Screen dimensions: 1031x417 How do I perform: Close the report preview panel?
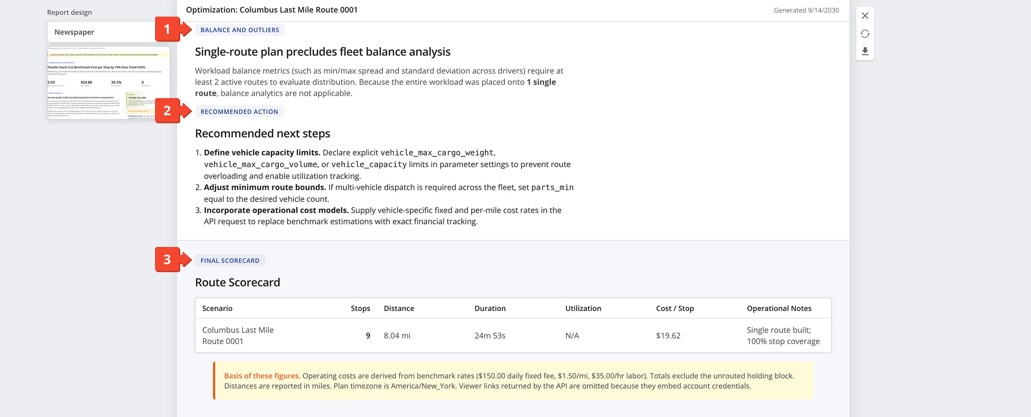(865, 16)
